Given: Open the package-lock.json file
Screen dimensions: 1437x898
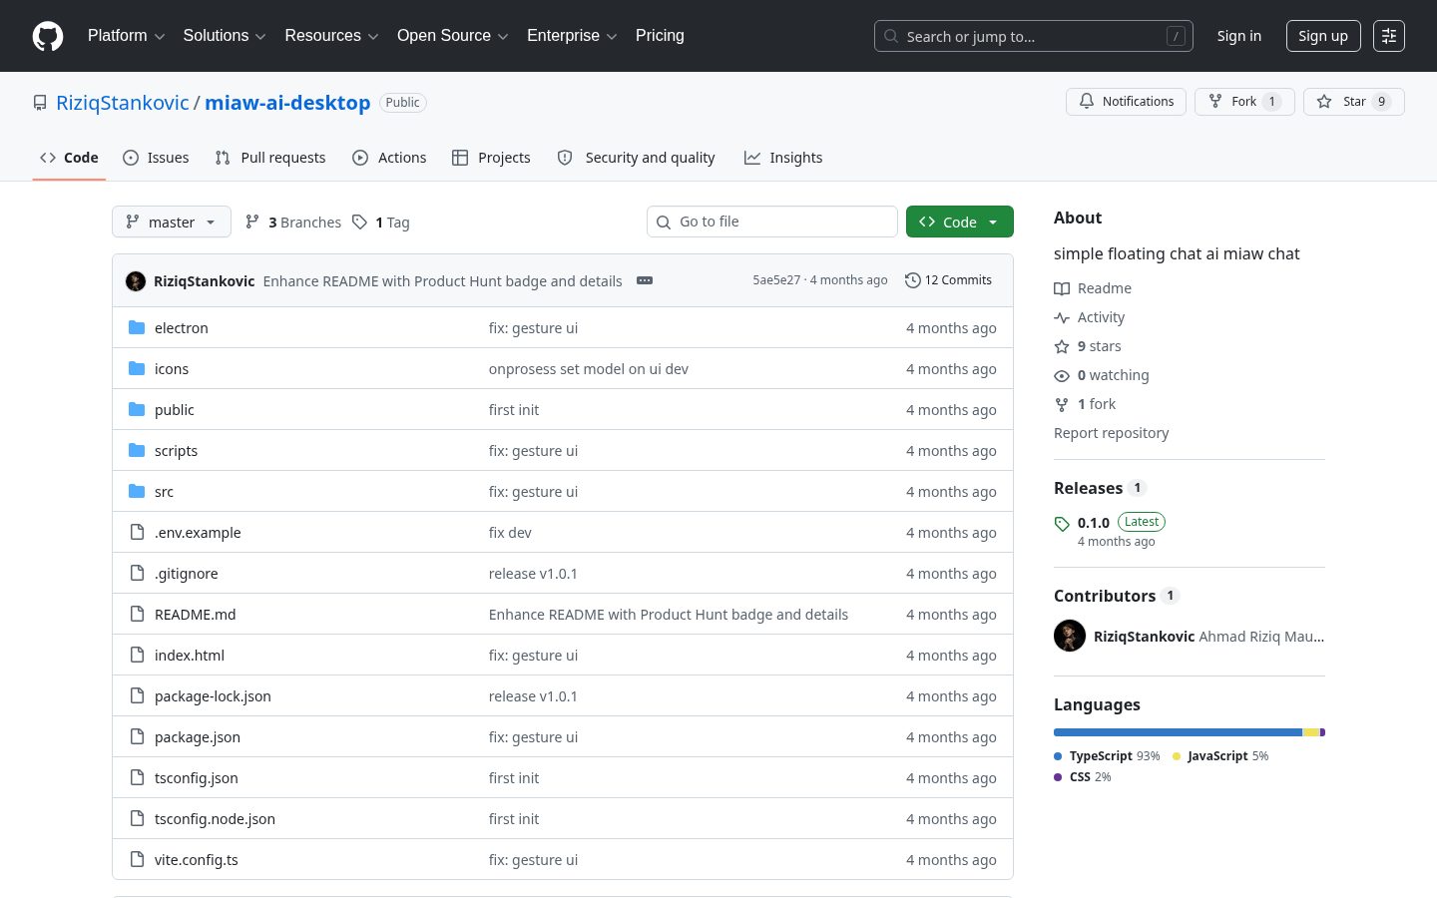Looking at the screenshot, I should pyautogui.click(x=213, y=696).
